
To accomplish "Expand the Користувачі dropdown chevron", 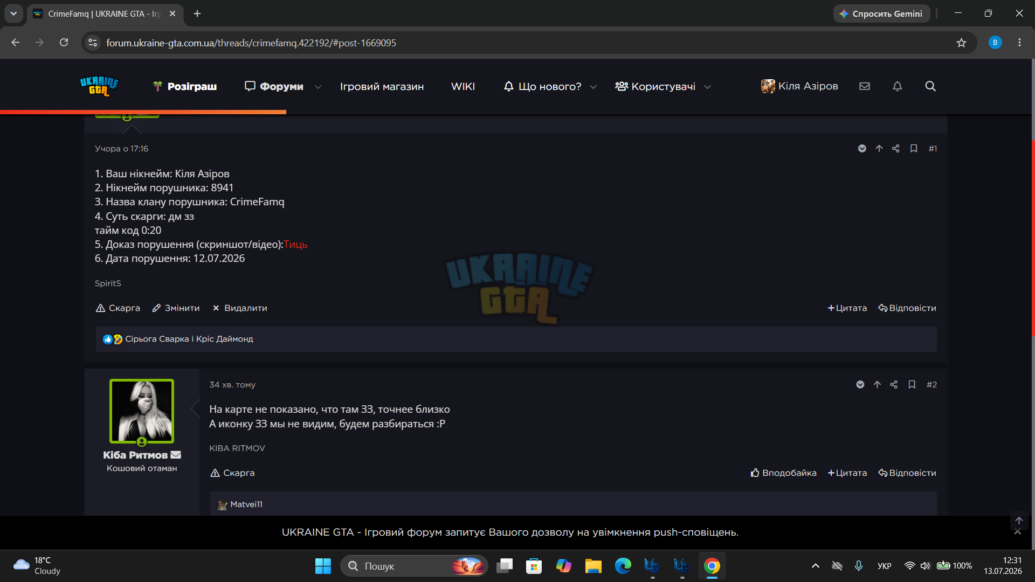I will [x=708, y=87].
